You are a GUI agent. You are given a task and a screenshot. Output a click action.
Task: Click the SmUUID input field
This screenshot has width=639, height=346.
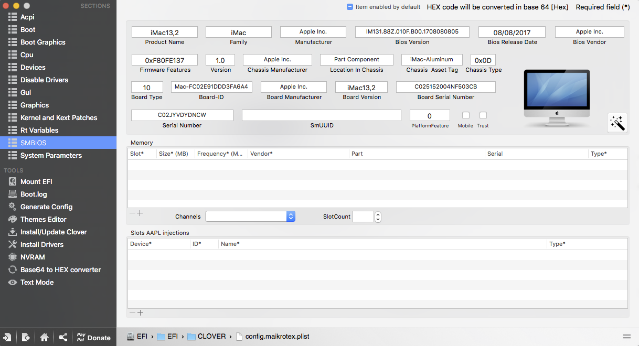(x=321, y=115)
